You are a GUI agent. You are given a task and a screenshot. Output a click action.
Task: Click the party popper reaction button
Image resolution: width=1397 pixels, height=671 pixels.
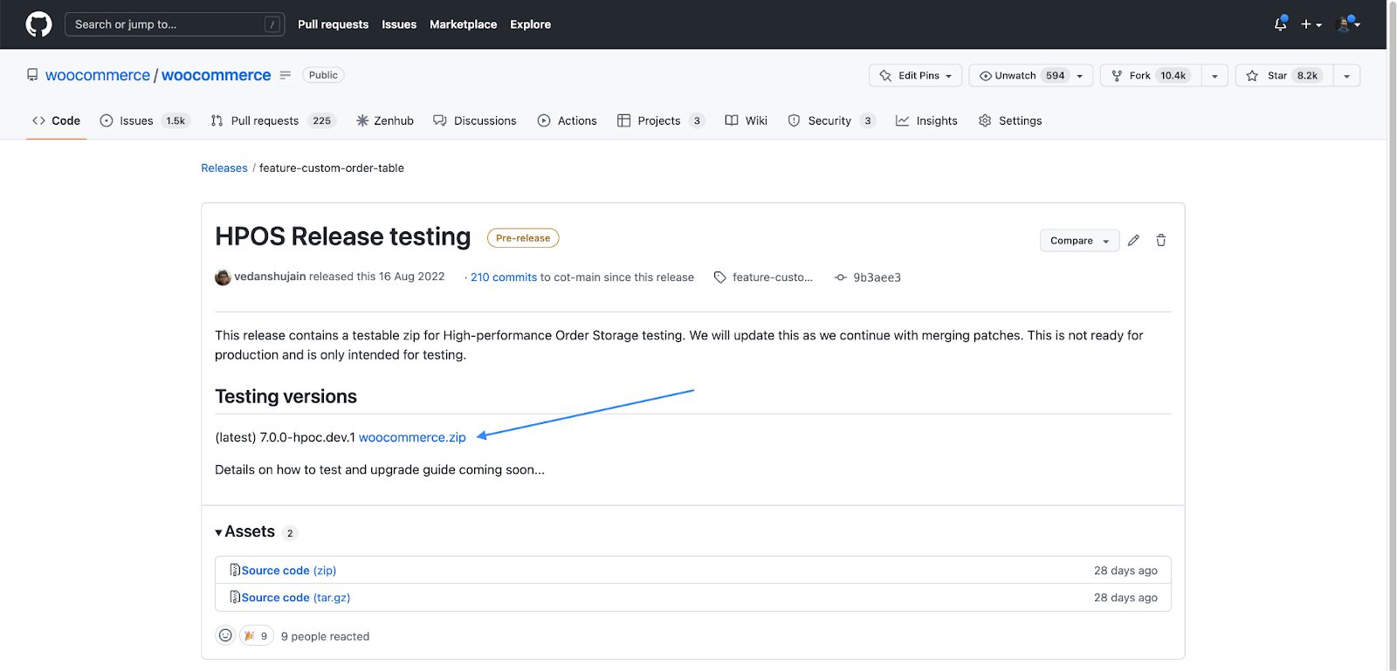coord(257,636)
